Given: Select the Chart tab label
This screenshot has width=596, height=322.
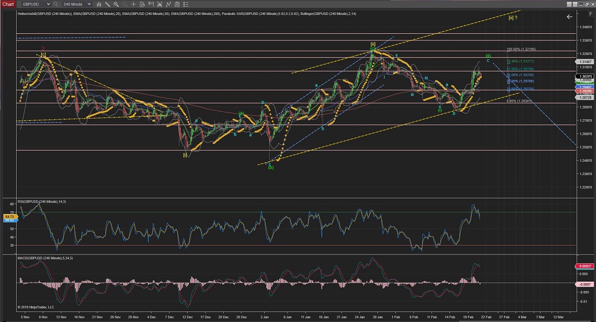Looking at the screenshot, I should 7,4.
